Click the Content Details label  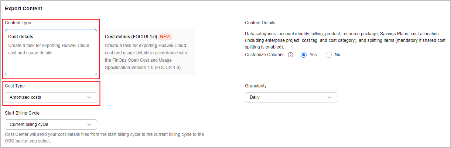point(260,23)
